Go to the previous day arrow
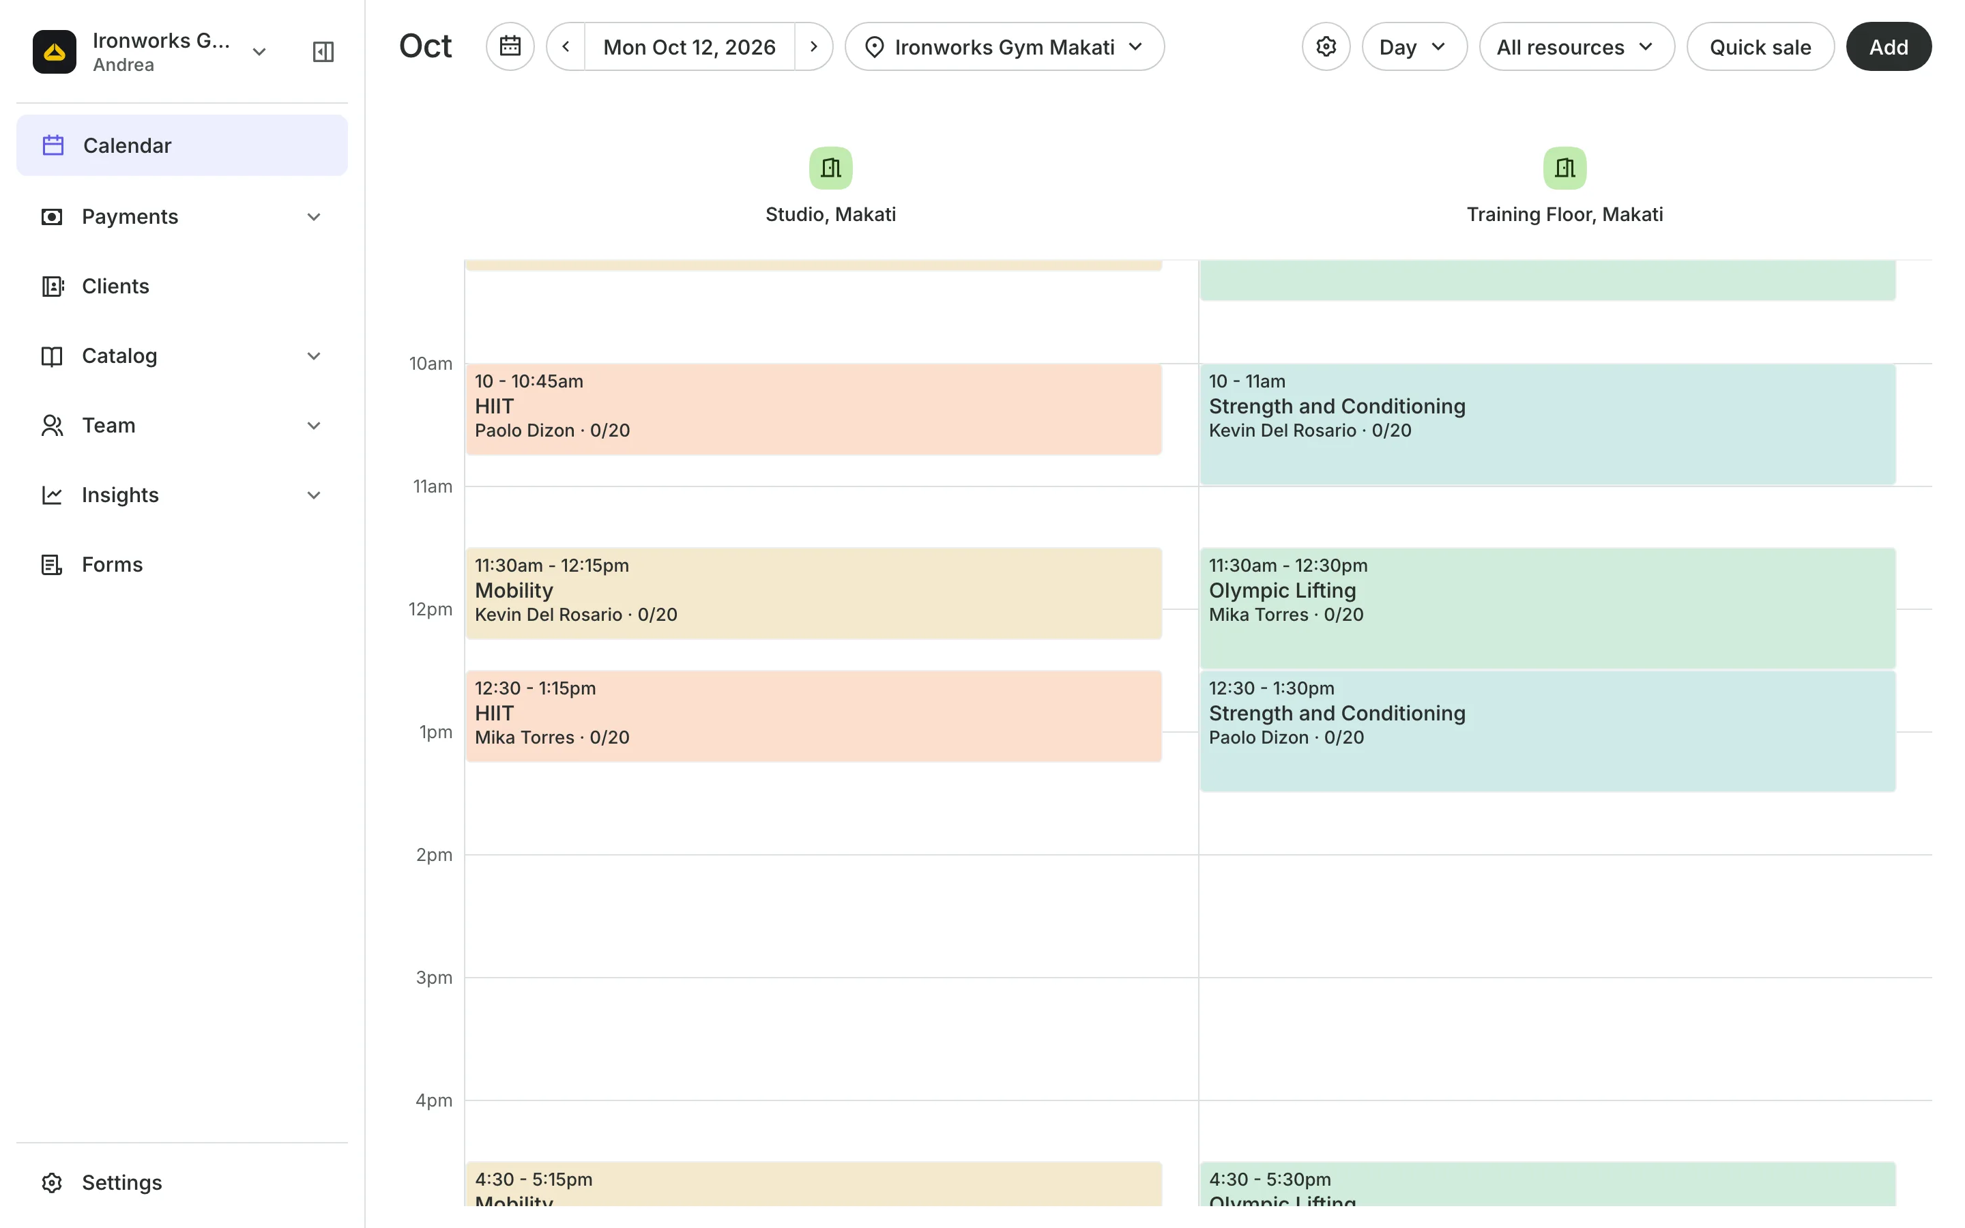This screenshot has height=1228, width=1965. coord(566,46)
